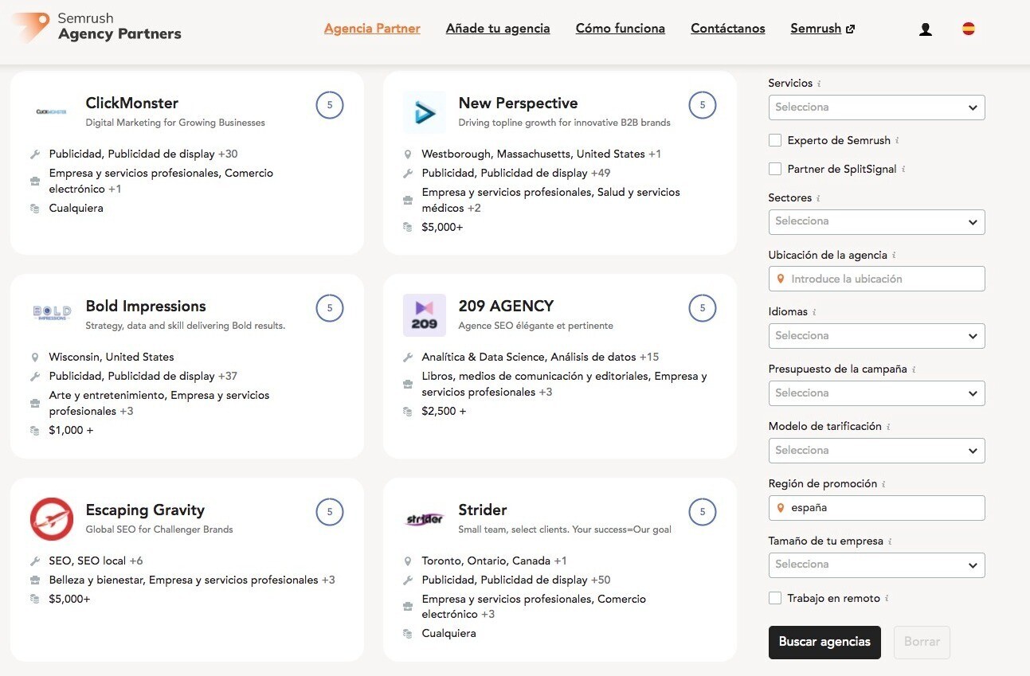This screenshot has width=1030, height=676.
Task: Open the Modelo de tarificación dropdown
Action: [x=876, y=451]
